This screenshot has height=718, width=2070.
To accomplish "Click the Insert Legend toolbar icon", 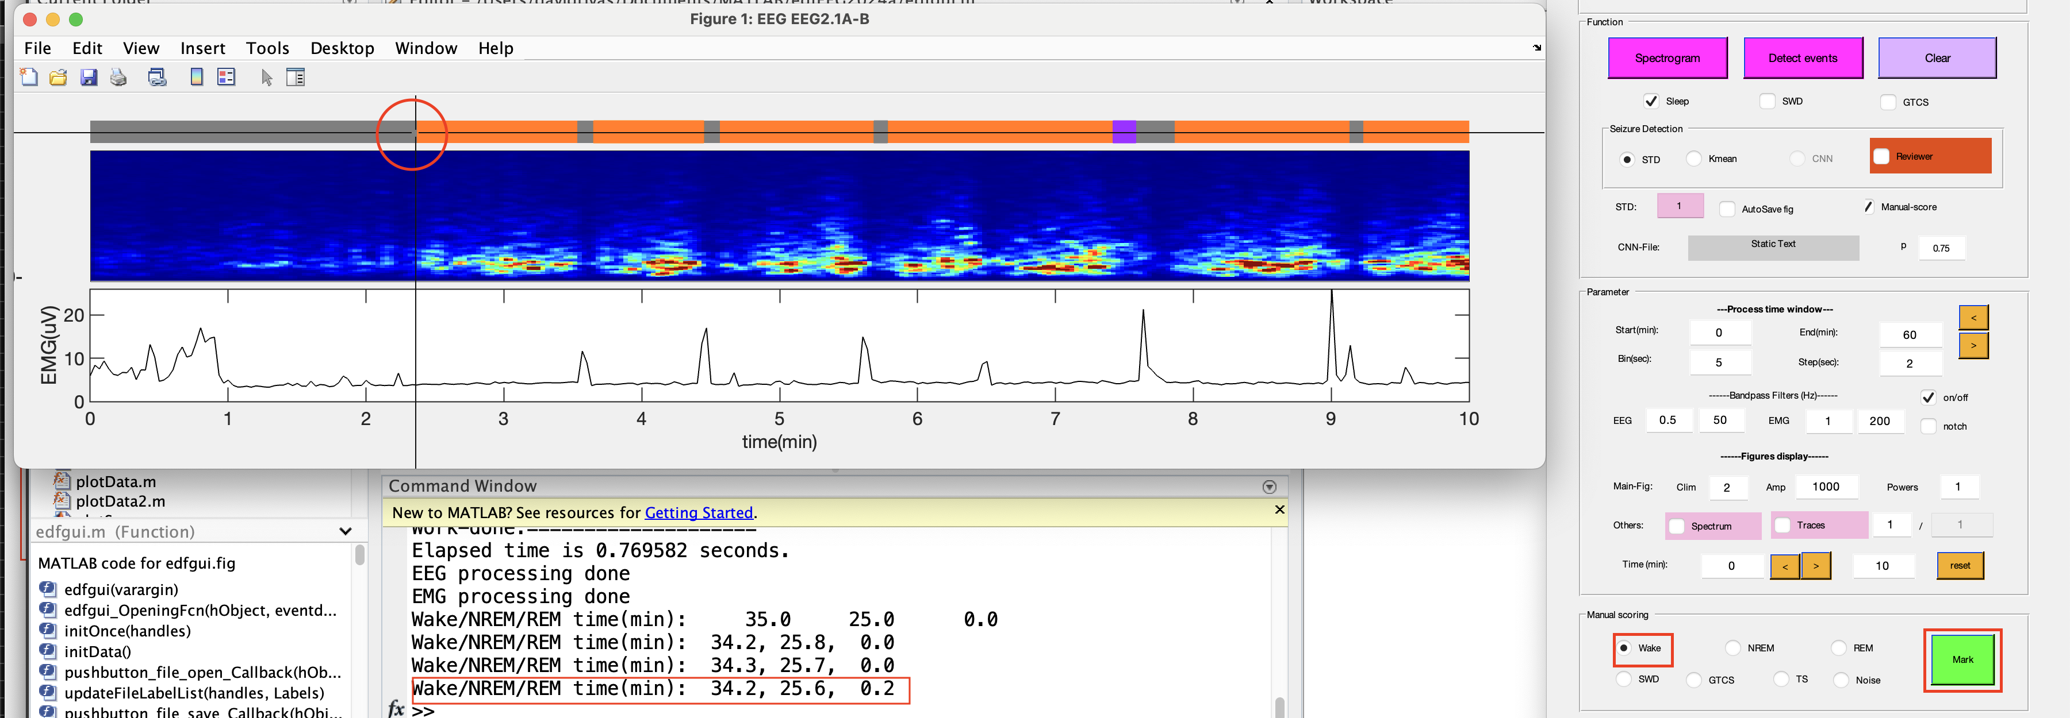I will (227, 77).
